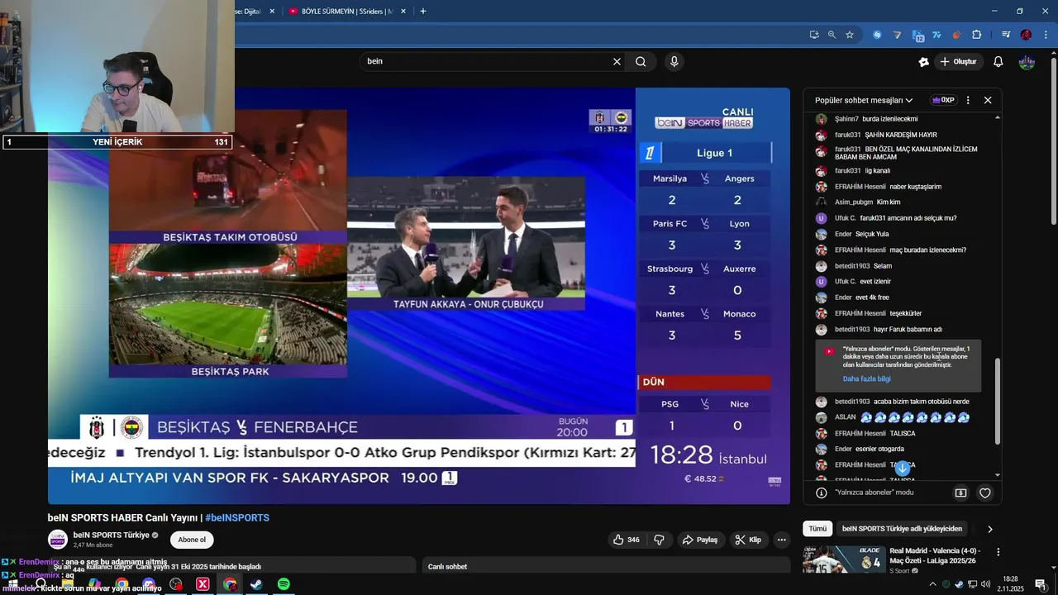Close the BÖYLE SÜRMEYİN tab

(403, 11)
